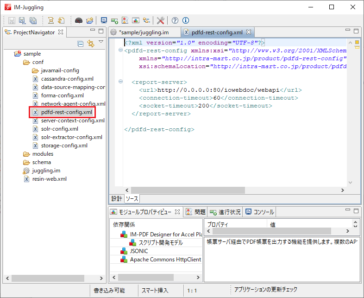Click the gold beam icon after Save All
This screenshot has width=364, height=298.
click(x=50, y=20)
